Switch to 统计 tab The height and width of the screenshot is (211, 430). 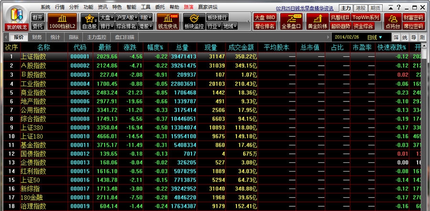55,37
